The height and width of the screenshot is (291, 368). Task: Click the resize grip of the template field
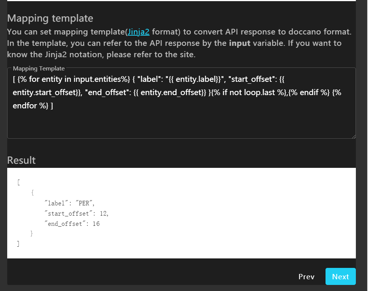354,136
